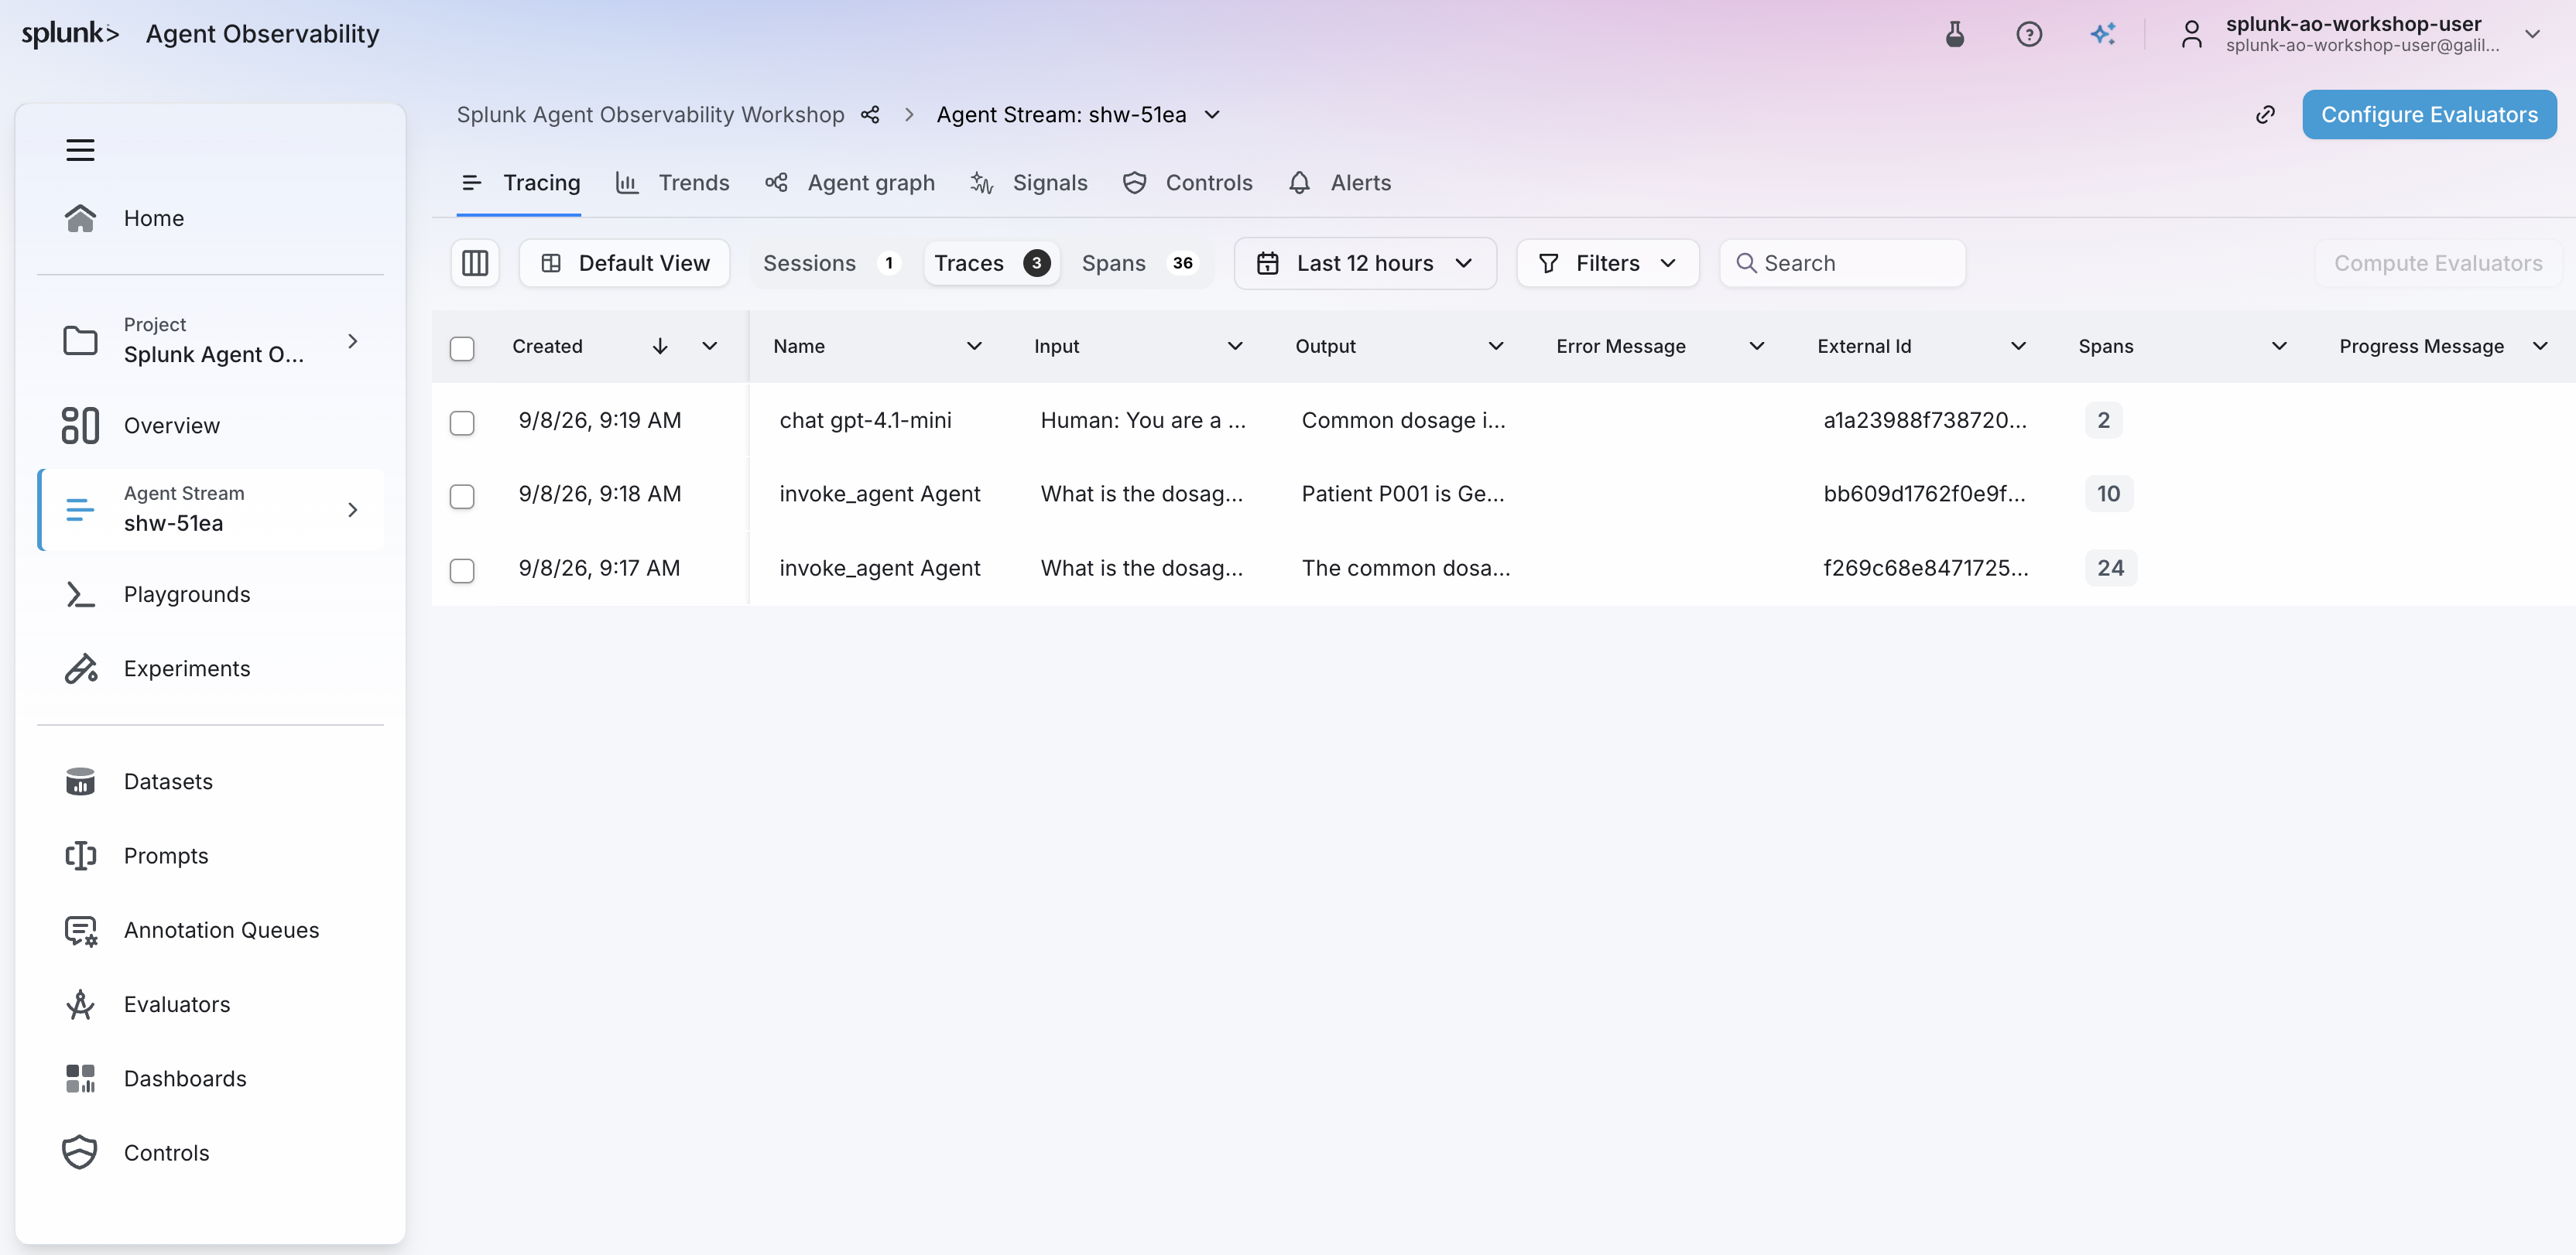Click the Splunk logo

(x=70, y=33)
